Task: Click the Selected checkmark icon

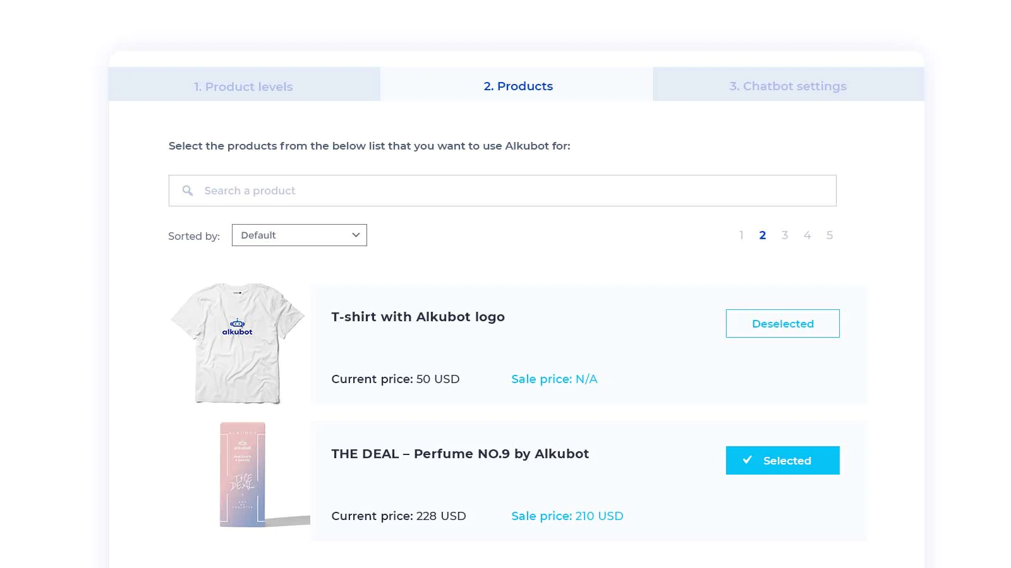Action: tap(748, 460)
